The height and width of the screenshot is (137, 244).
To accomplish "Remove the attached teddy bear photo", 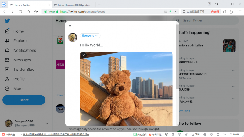I will click(84, 55).
